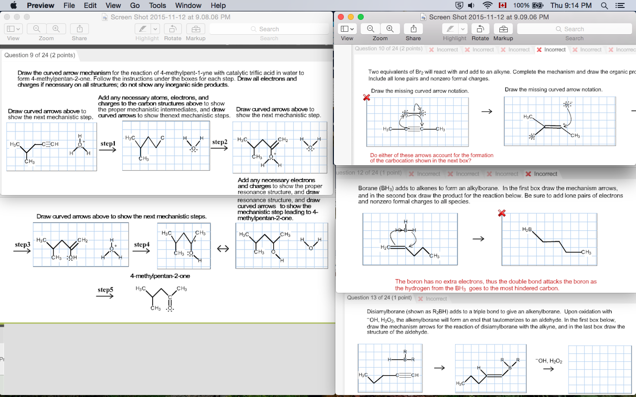Open the Go menu
This screenshot has height=397, width=636.
(135, 5)
